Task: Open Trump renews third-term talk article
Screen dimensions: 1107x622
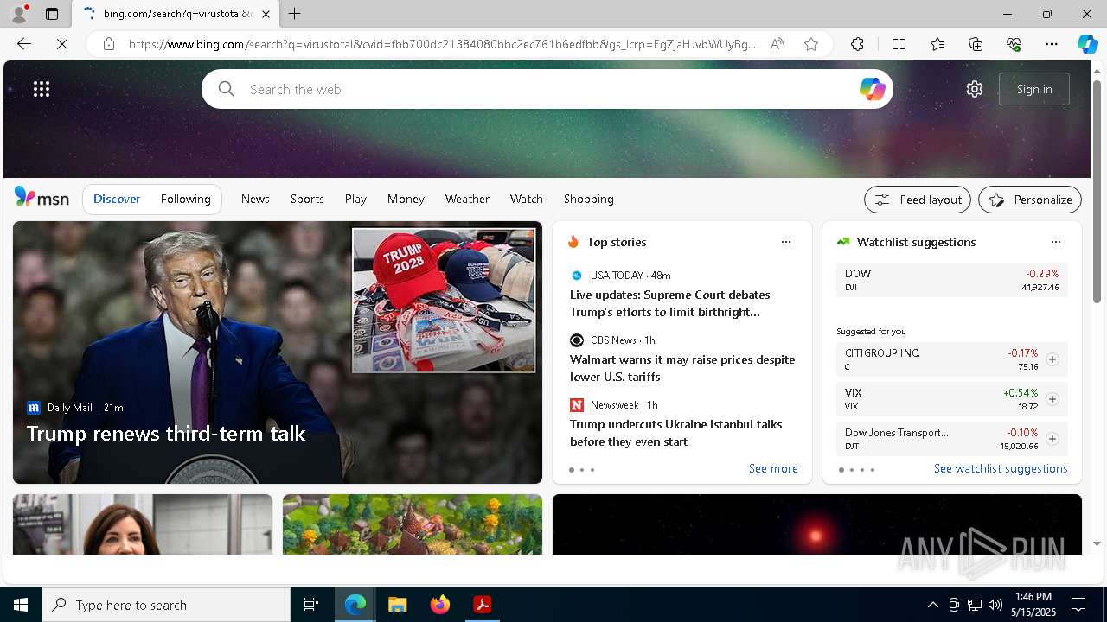Action: point(166,433)
